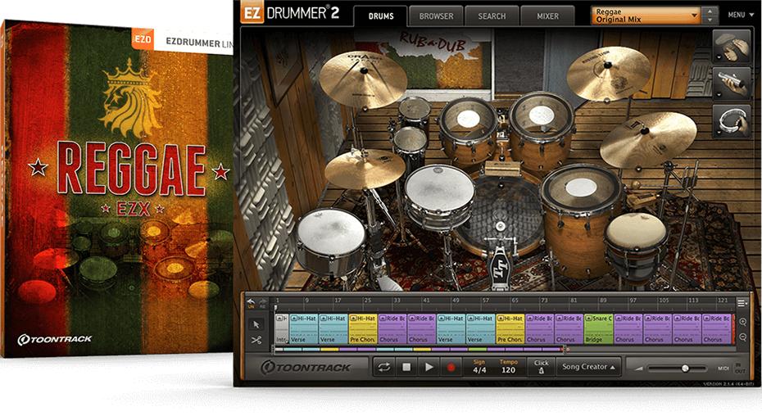Toggle loop playback on
762x416 pixels.
coord(383,368)
